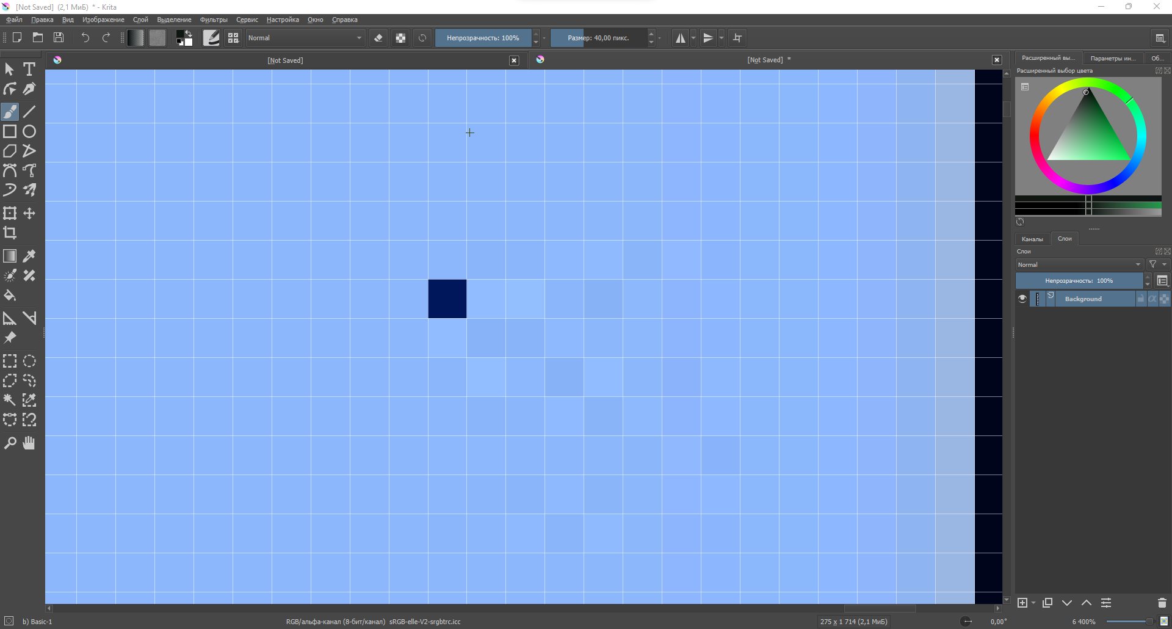The width and height of the screenshot is (1172, 629).
Task: Open the layer blending mode dropdown
Action: (1079, 264)
